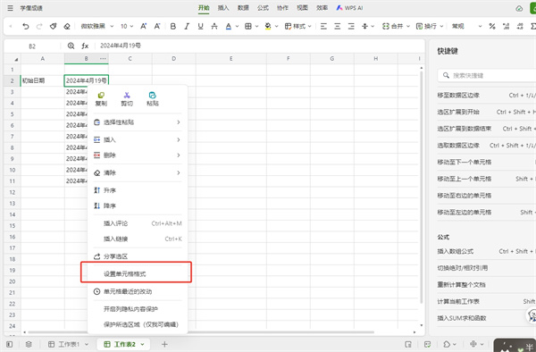Apply borders with the border grid icon
The width and height of the screenshot is (536, 352).
248,26
